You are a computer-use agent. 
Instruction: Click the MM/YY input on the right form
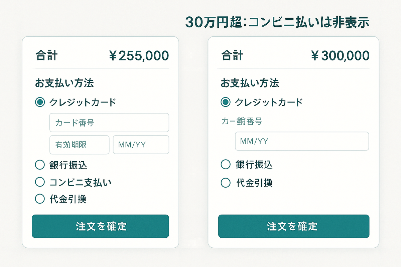pos(302,142)
